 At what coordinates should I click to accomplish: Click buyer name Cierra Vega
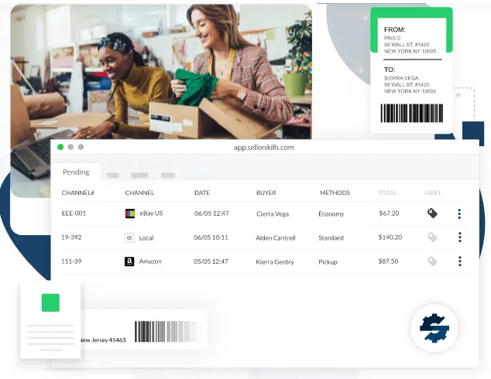[273, 214]
